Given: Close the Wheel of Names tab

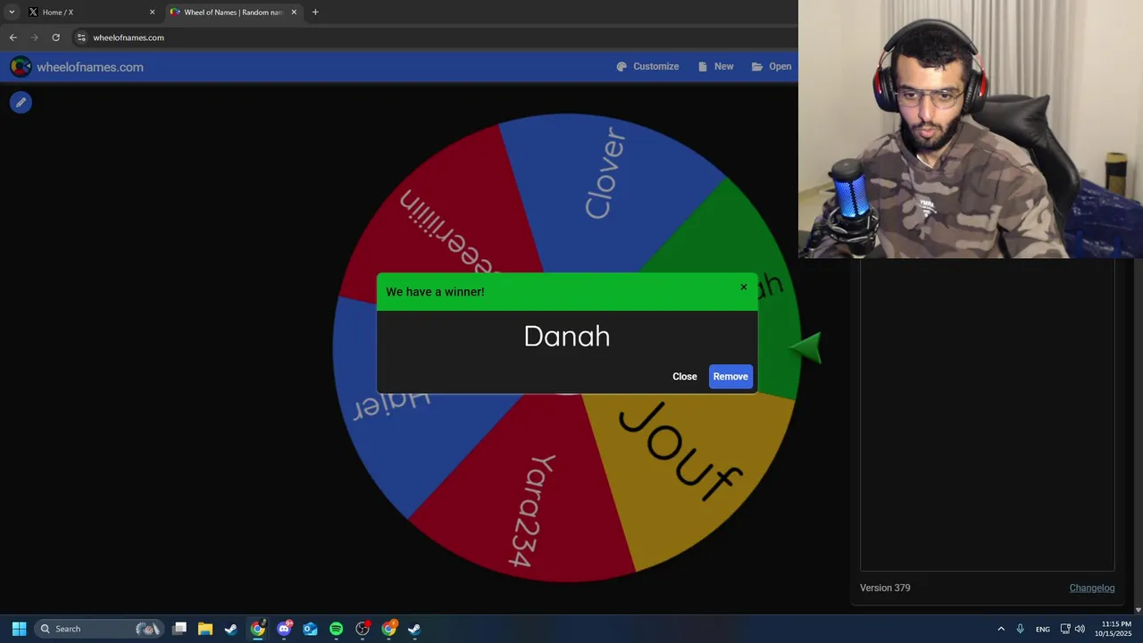Looking at the screenshot, I should click(294, 13).
